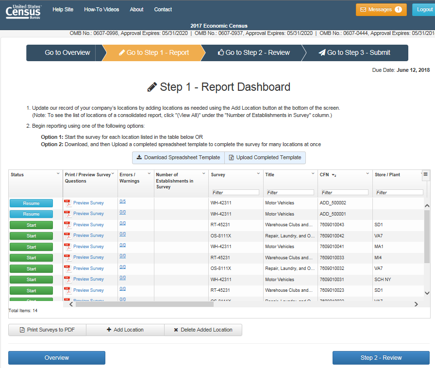The image size is (435, 368).
Task: Click the table vertical scrollbar thumb
Action: pyautogui.click(x=427, y=236)
